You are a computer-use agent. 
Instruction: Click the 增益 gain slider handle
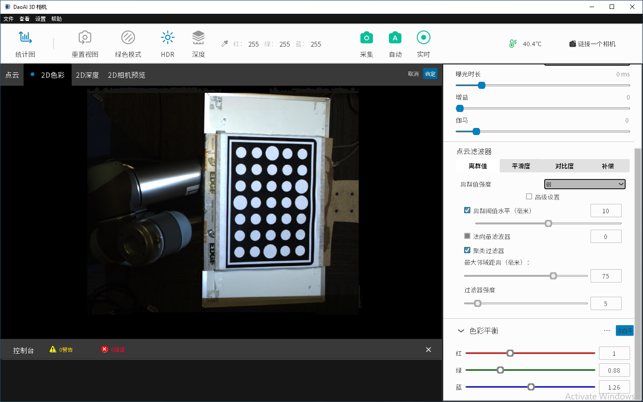pos(460,108)
